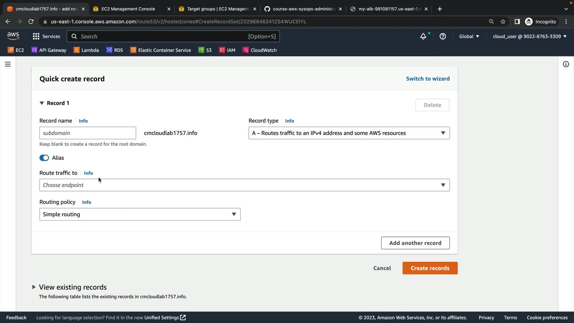This screenshot has width=574, height=323.
Task: Open the Choose endpoint dropdown
Action: coord(244,185)
